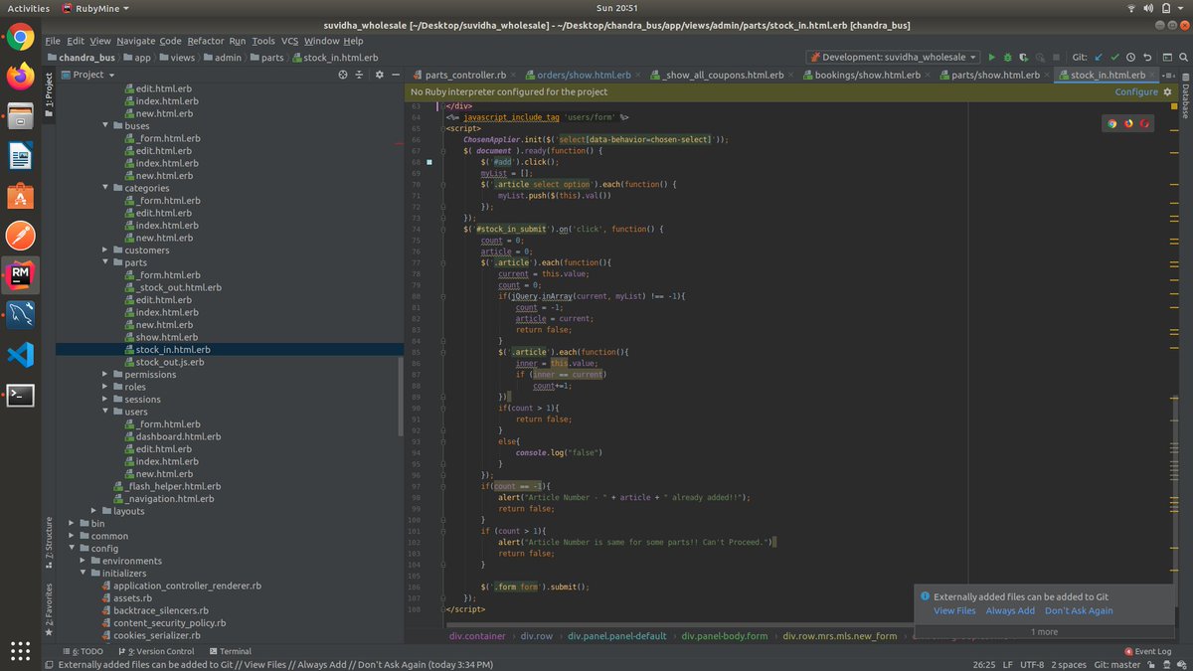Collapse all in Project panel

click(x=360, y=75)
